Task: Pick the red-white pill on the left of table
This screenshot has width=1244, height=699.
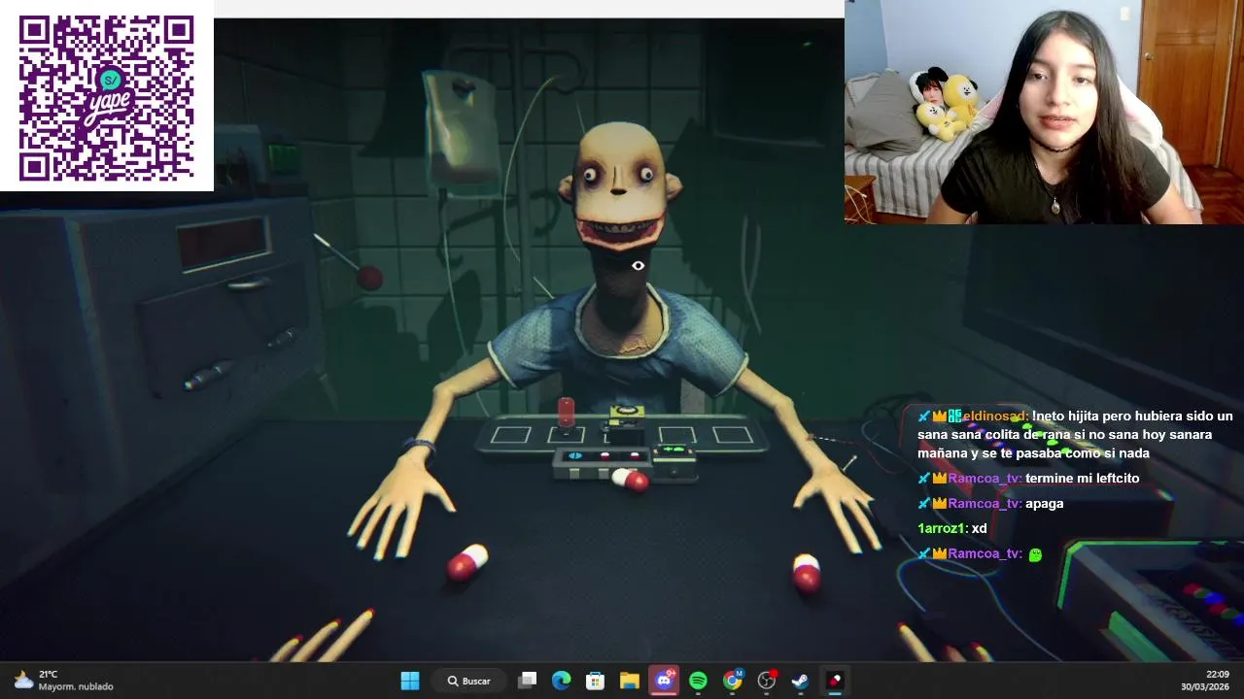Action: 467,563
